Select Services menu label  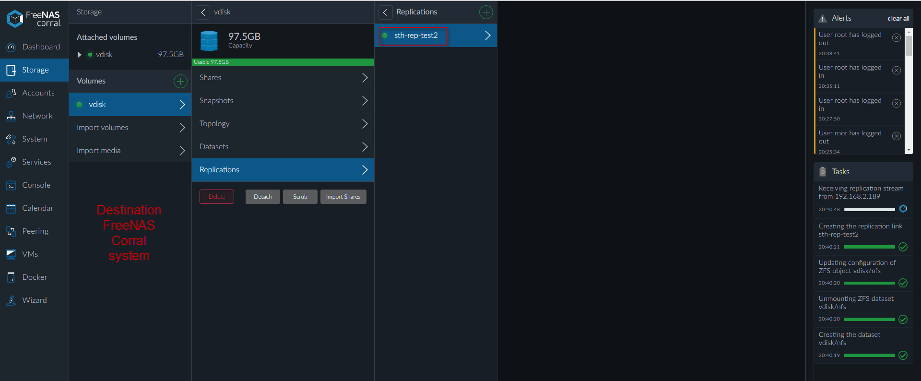(36, 162)
